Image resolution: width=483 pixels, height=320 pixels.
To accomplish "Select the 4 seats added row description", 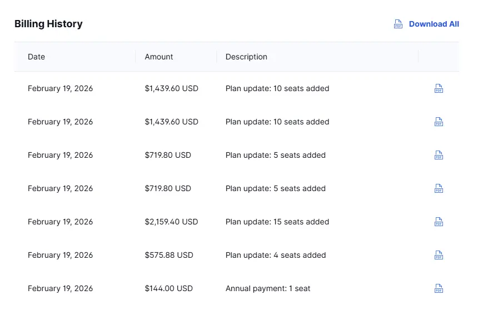I will tap(276, 255).
